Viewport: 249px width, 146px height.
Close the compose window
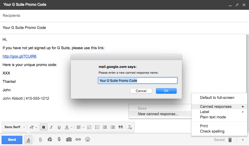pyautogui.click(x=244, y=5)
